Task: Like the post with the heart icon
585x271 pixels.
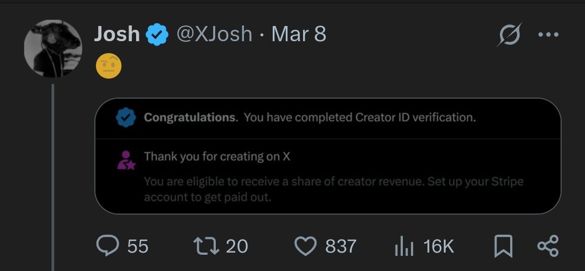Action: click(x=305, y=247)
